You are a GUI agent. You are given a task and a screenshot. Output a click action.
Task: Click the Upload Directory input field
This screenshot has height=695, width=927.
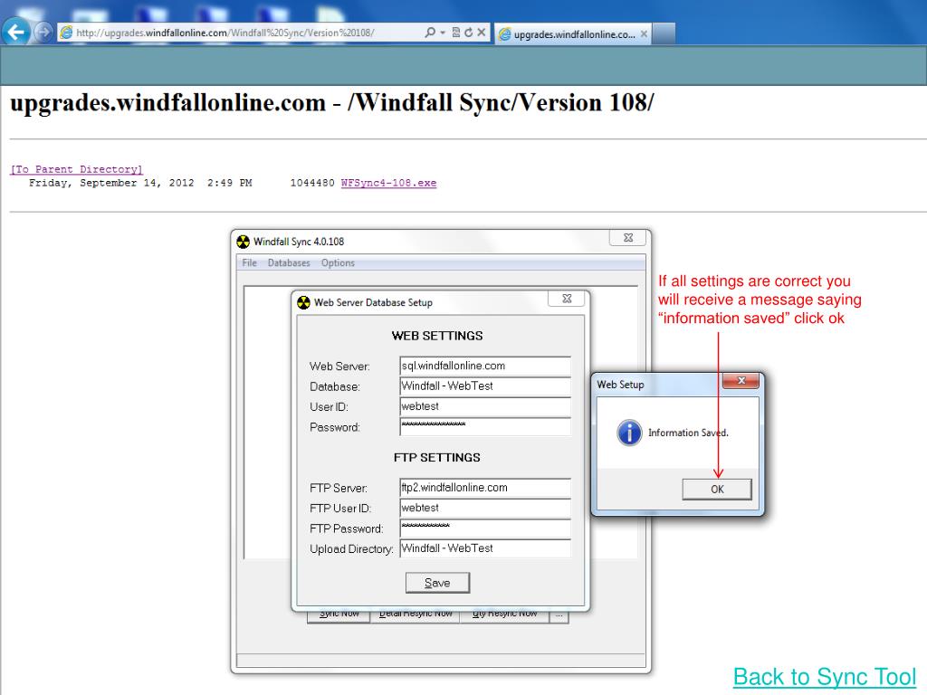pos(485,548)
